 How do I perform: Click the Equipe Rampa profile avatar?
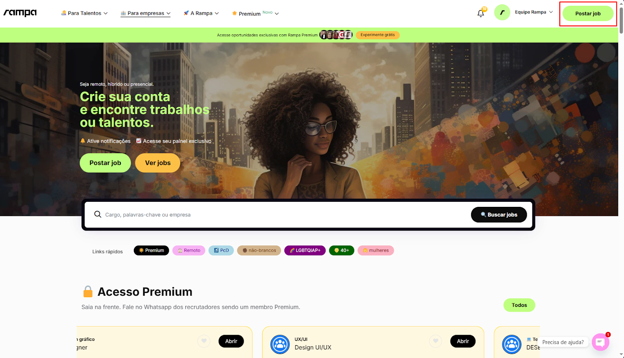(x=502, y=12)
